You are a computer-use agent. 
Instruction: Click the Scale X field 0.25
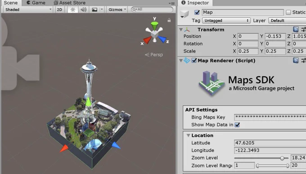pyautogui.click(x=248, y=51)
